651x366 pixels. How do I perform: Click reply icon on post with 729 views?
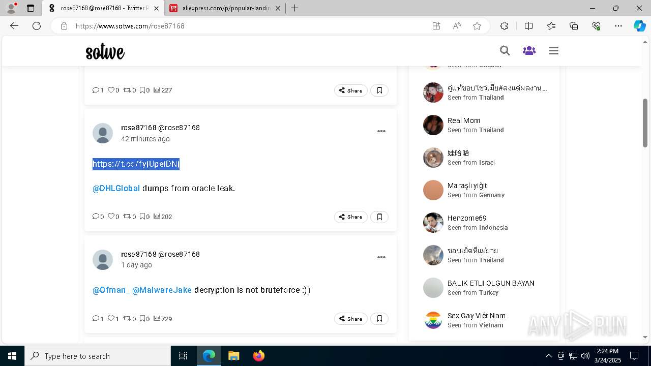coord(96,318)
